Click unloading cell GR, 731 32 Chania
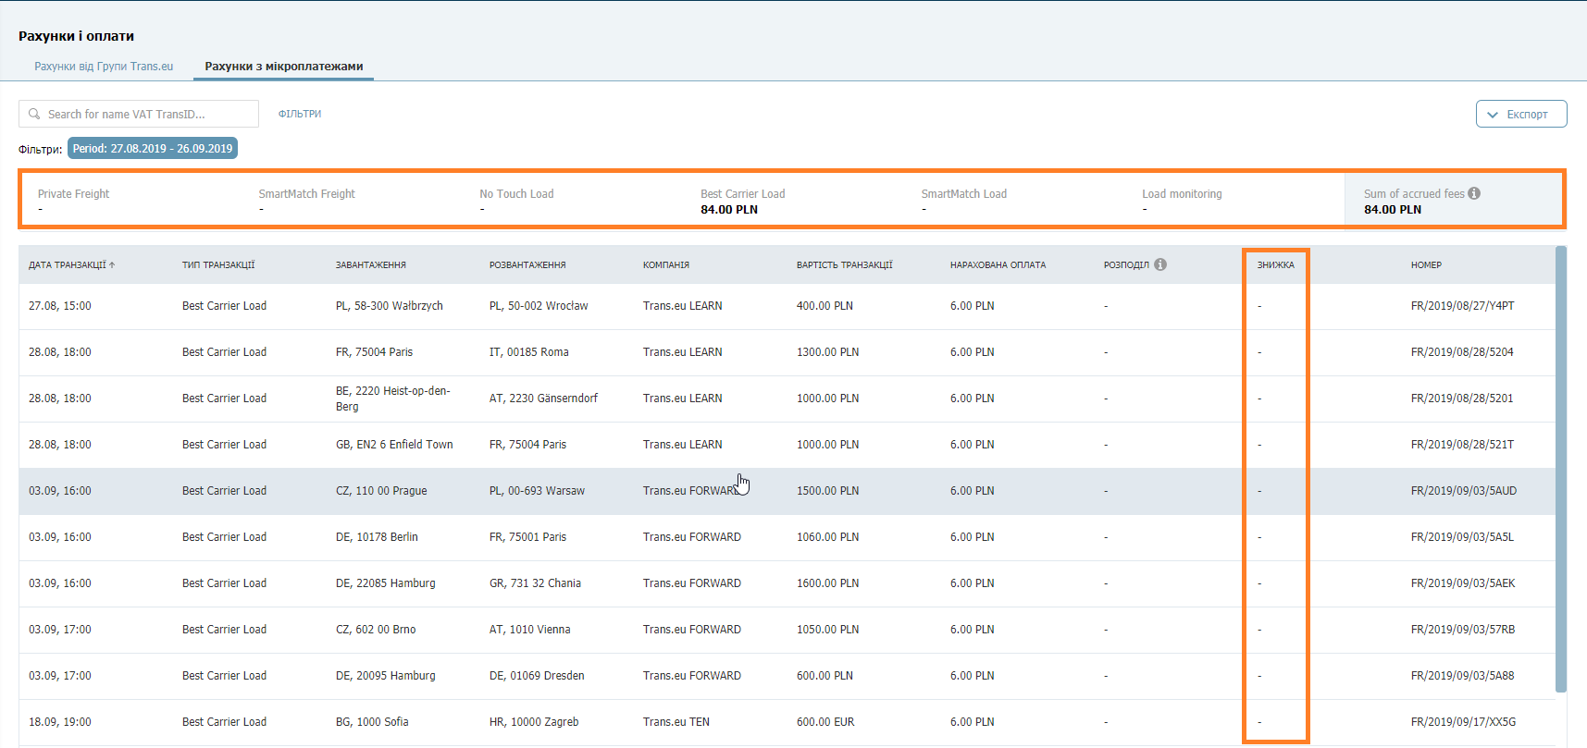This screenshot has height=748, width=1587. pos(535,583)
